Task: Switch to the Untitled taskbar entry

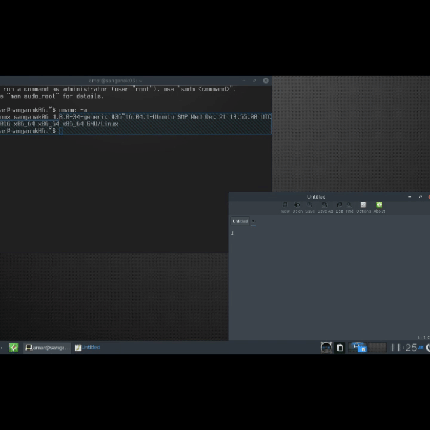Action: tap(88, 348)
